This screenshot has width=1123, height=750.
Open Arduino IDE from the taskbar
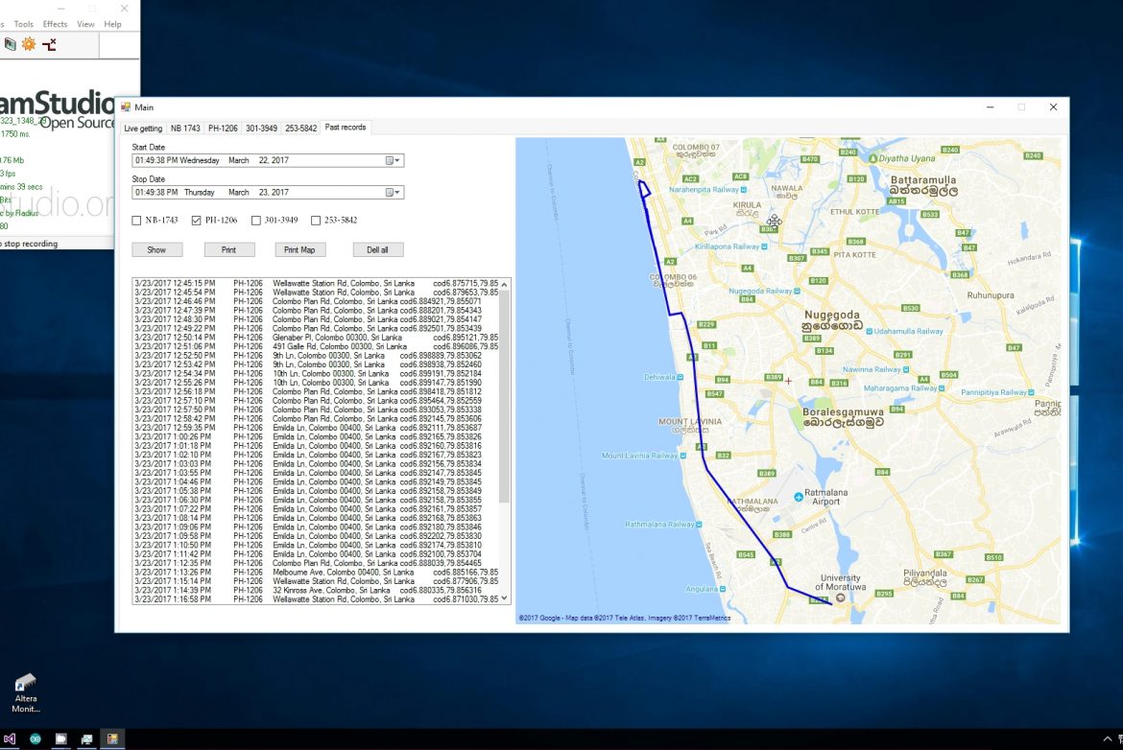click(x=36, y=739)
